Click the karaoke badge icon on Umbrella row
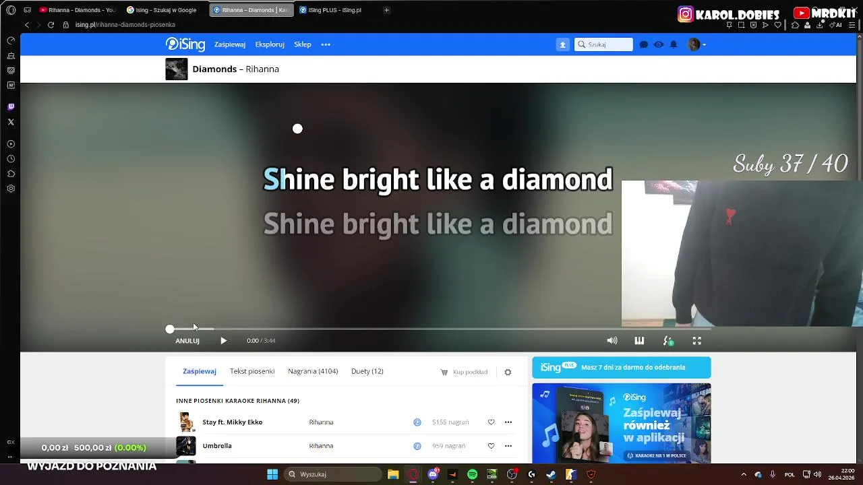The height and width of the screenshot is (485, 863). click(x=417, y=446)
